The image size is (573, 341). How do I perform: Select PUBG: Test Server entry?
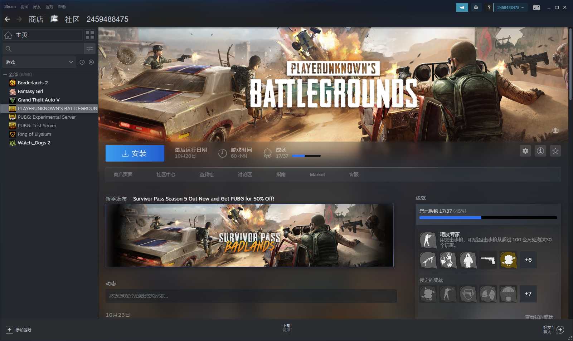(49, 125)
